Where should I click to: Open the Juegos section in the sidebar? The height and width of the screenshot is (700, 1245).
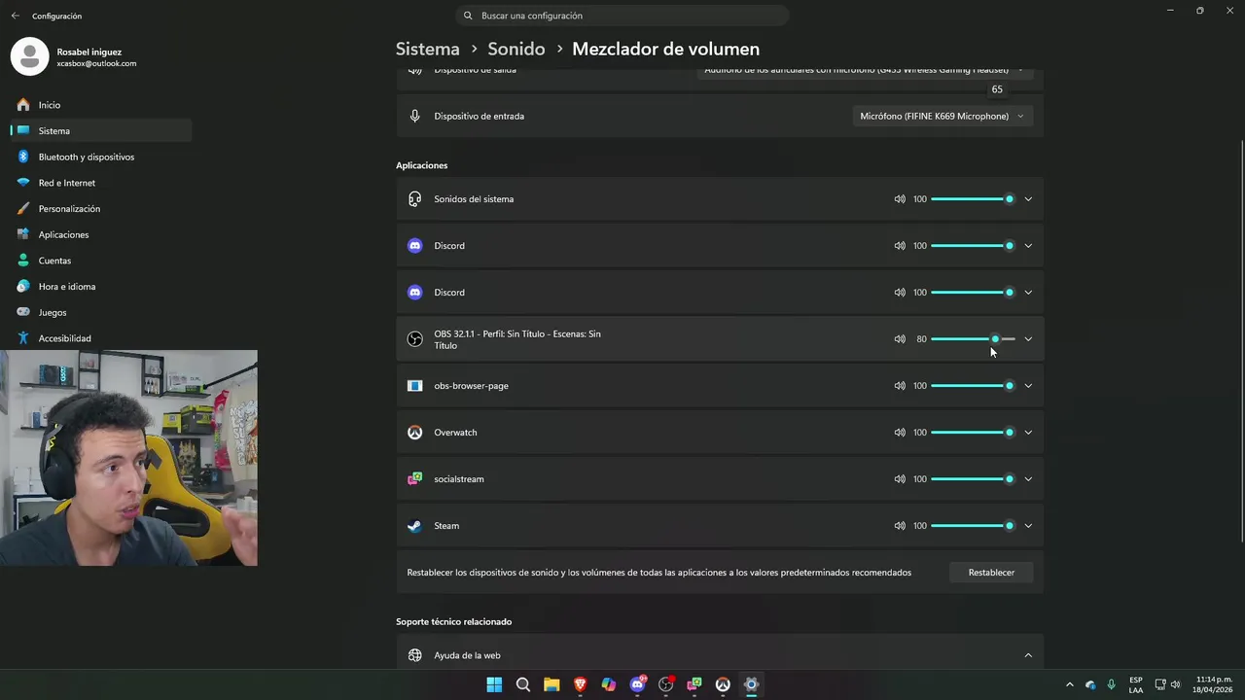pyautogui.click(x=101, y=312)
